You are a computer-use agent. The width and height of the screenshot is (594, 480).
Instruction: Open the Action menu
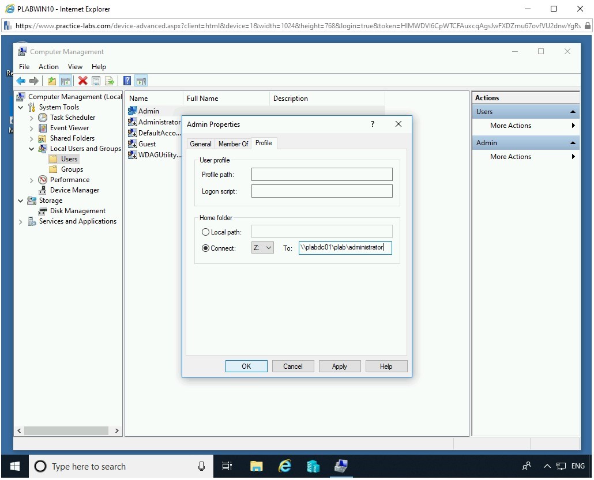[48, 67]
